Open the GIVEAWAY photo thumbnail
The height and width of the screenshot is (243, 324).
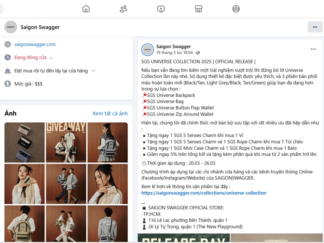tap(66, 143)
